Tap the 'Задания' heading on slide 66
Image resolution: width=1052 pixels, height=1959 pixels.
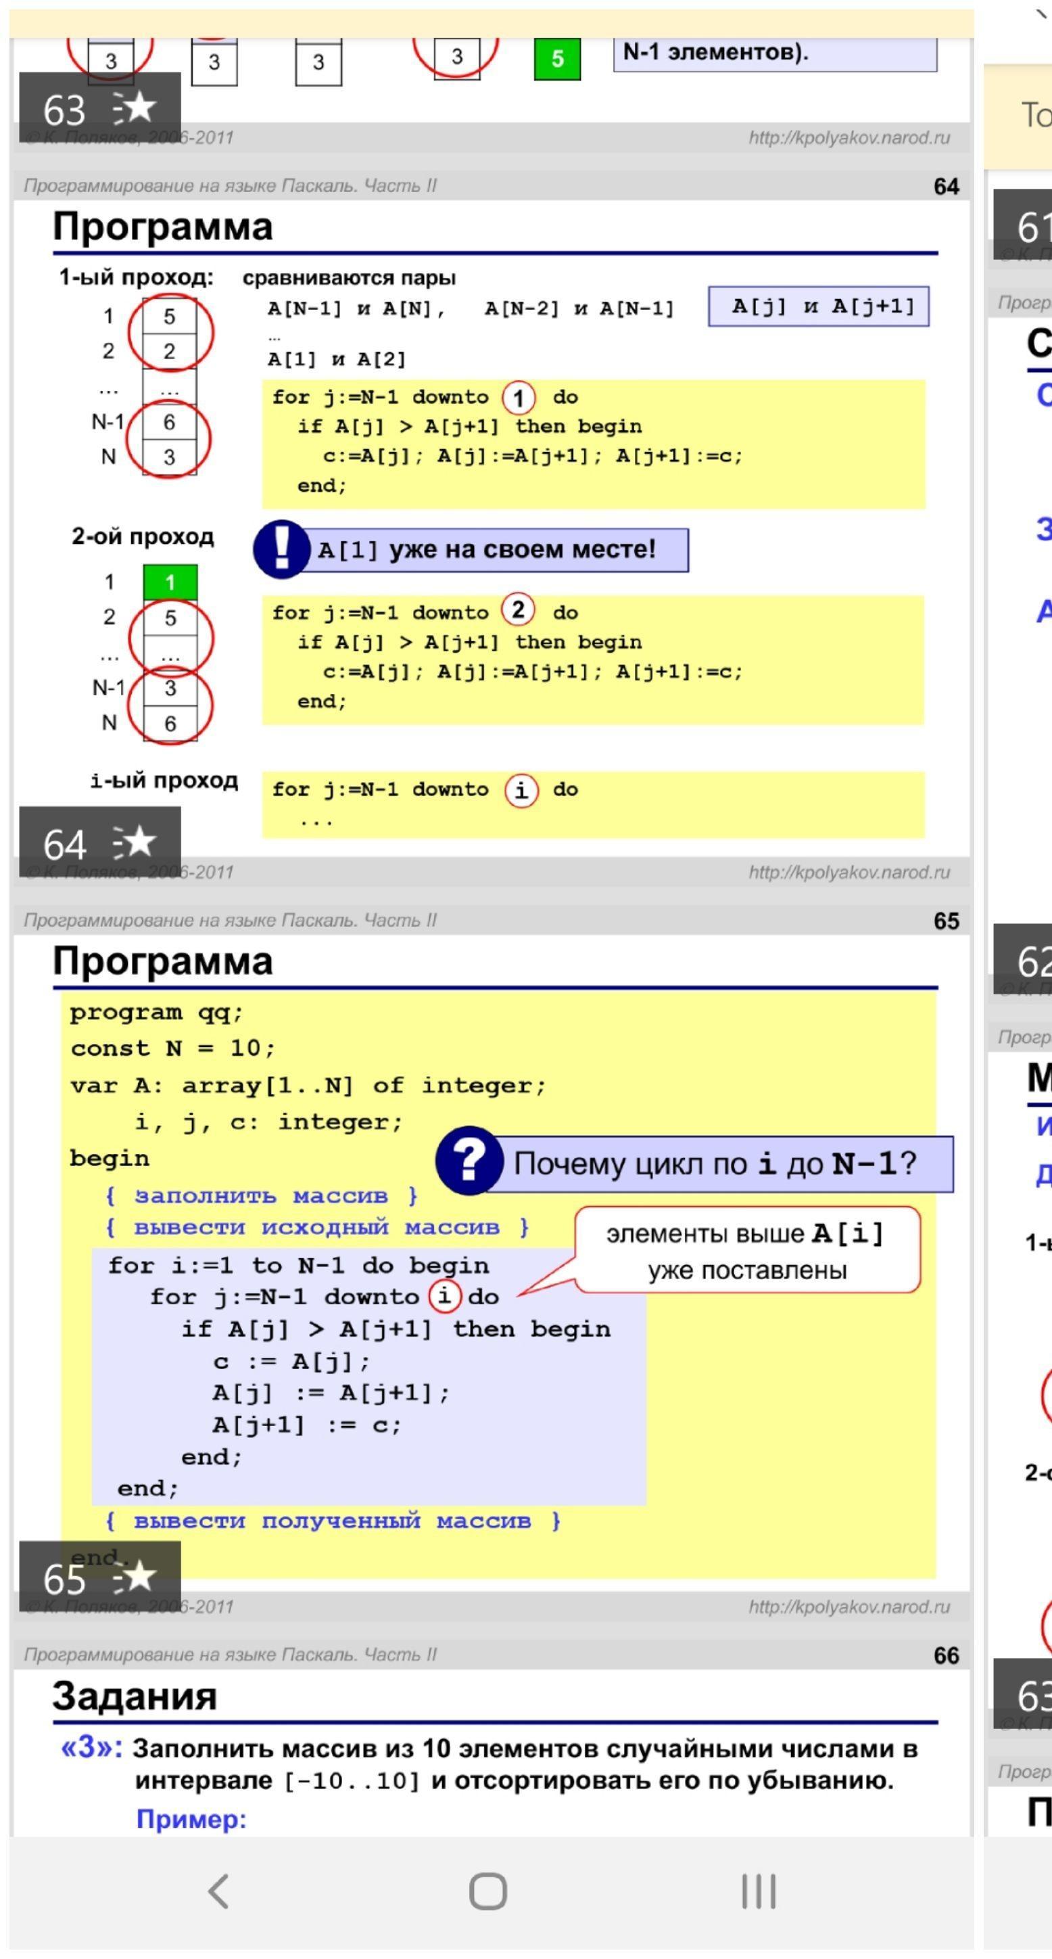pyautogui.click(x=135, y=1696)
